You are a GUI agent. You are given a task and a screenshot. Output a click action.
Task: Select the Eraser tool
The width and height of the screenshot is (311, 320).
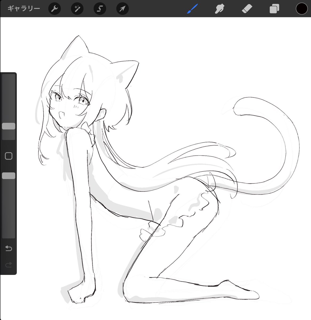(x=247, y=9)
